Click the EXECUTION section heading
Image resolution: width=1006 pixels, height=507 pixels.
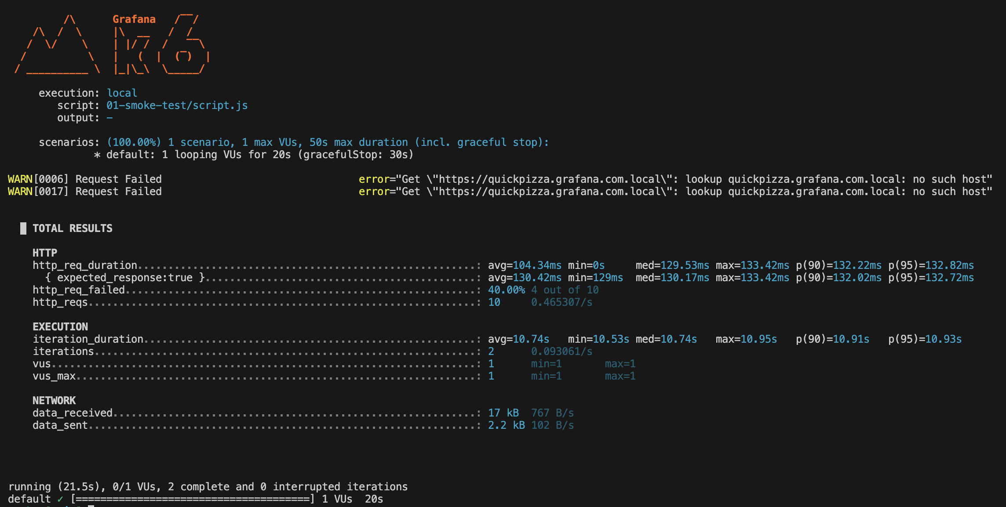(x=60, y=327)
